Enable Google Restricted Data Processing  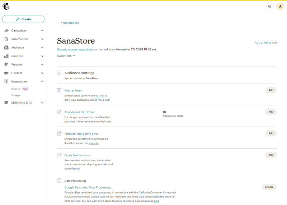click(269, 187)
